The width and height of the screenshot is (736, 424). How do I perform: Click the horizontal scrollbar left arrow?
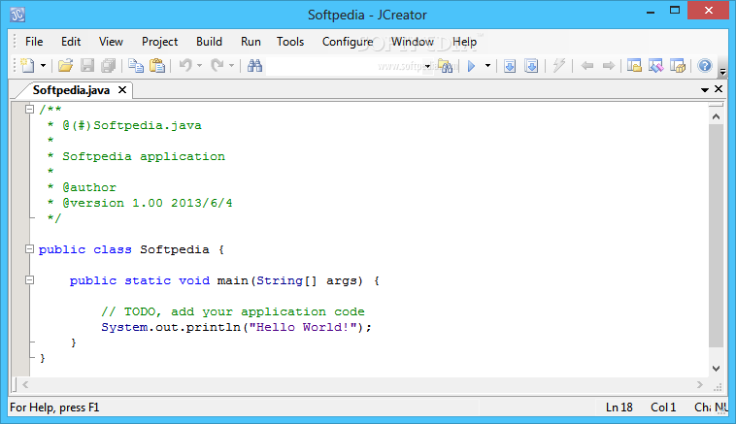[25, 384]
